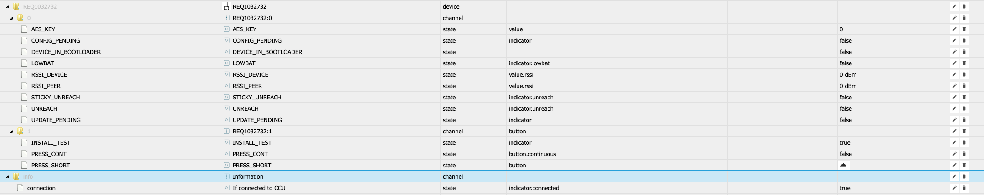
Task: Delete the RSSI_DEVICE state via trash icon
Action: click(964, 75)
